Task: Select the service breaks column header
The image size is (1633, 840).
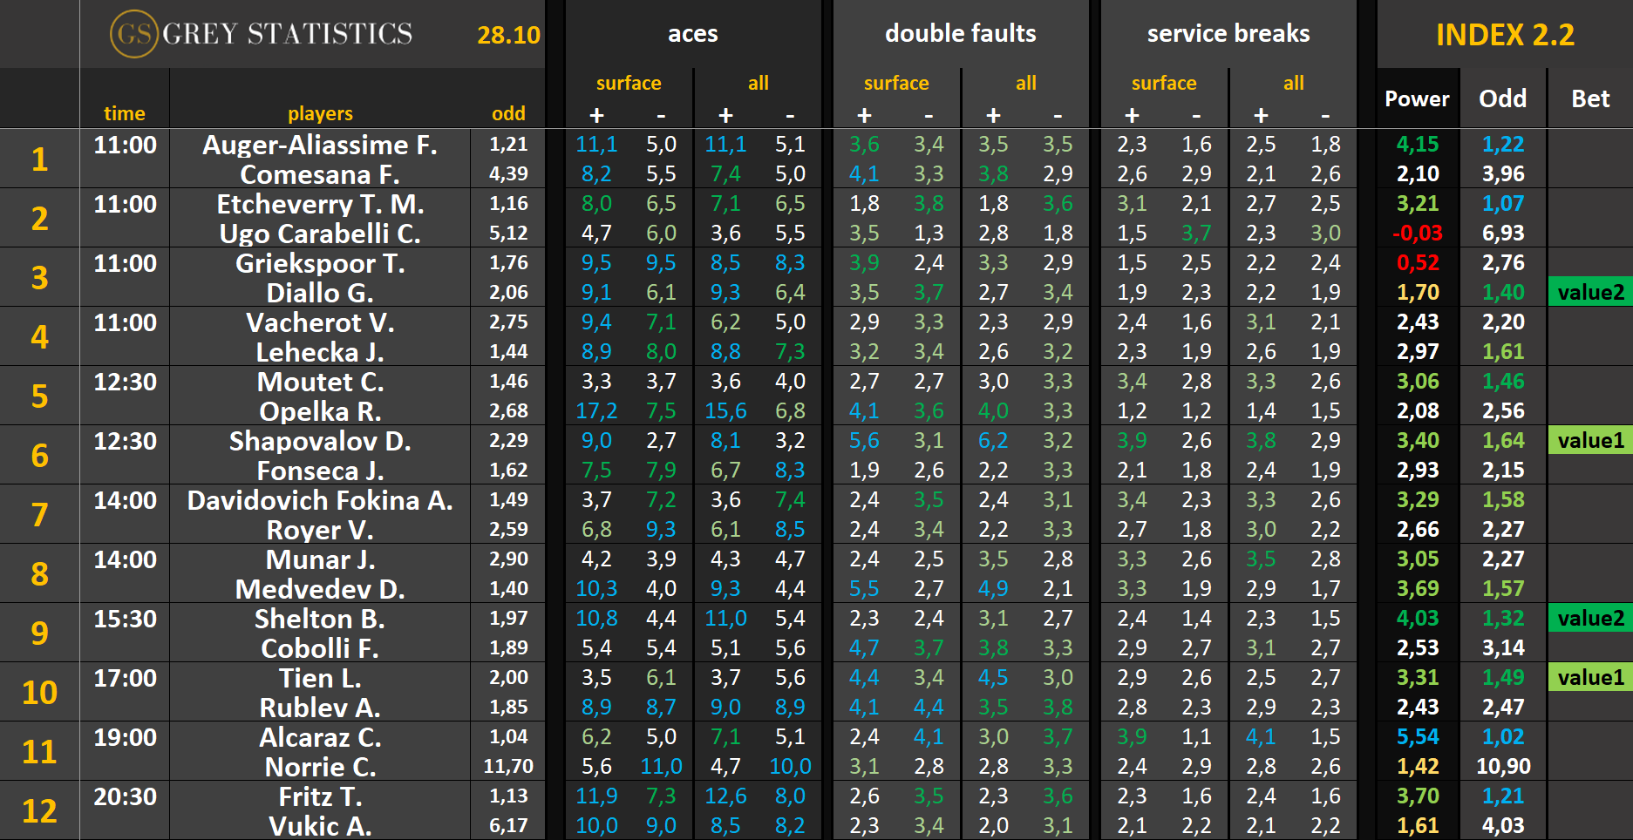Action: [x=1228, y=34]
